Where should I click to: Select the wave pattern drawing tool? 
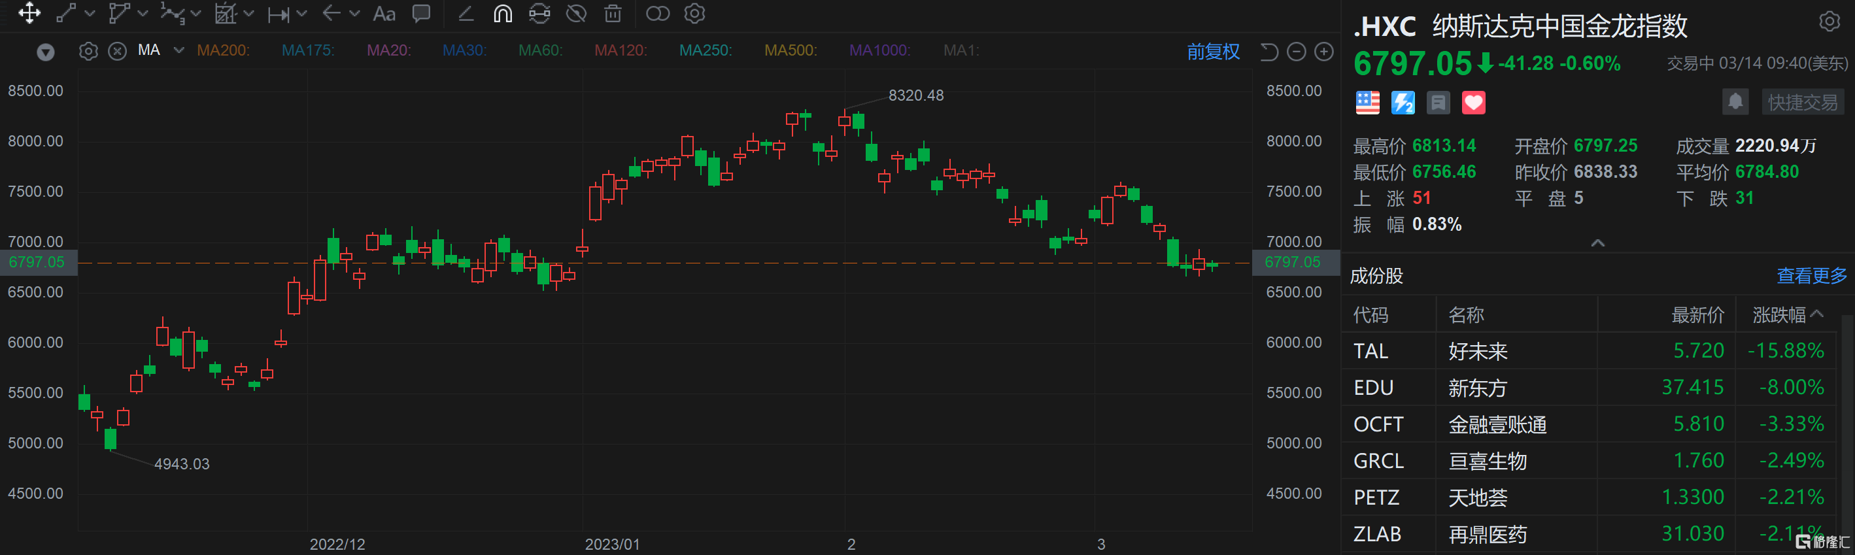[172, 13]
